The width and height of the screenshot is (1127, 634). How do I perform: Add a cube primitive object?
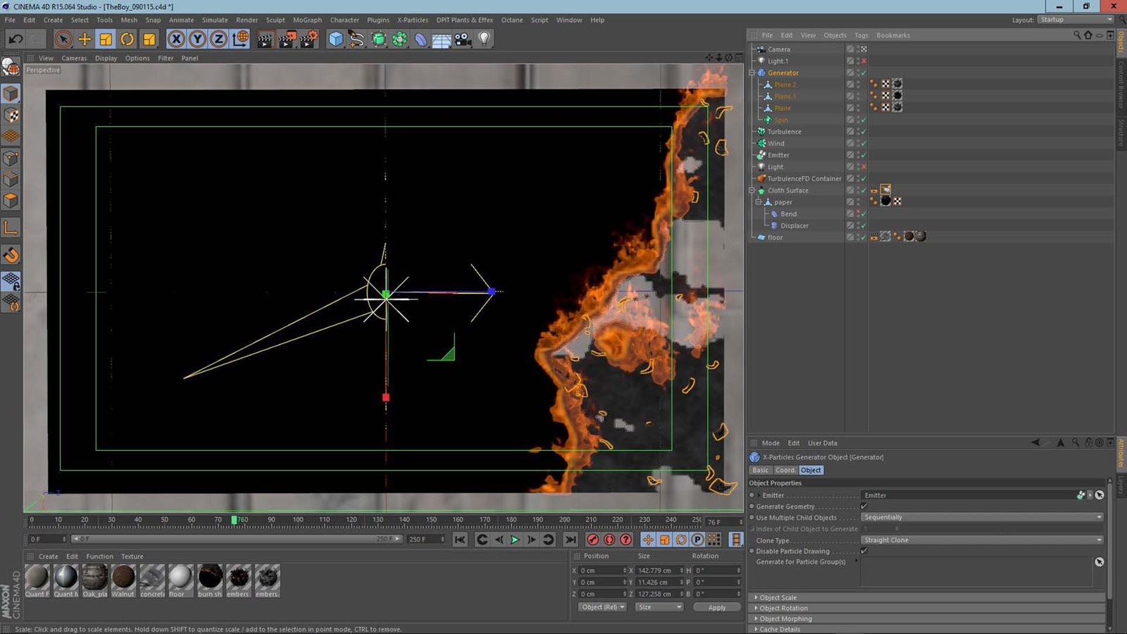[336, 39]
